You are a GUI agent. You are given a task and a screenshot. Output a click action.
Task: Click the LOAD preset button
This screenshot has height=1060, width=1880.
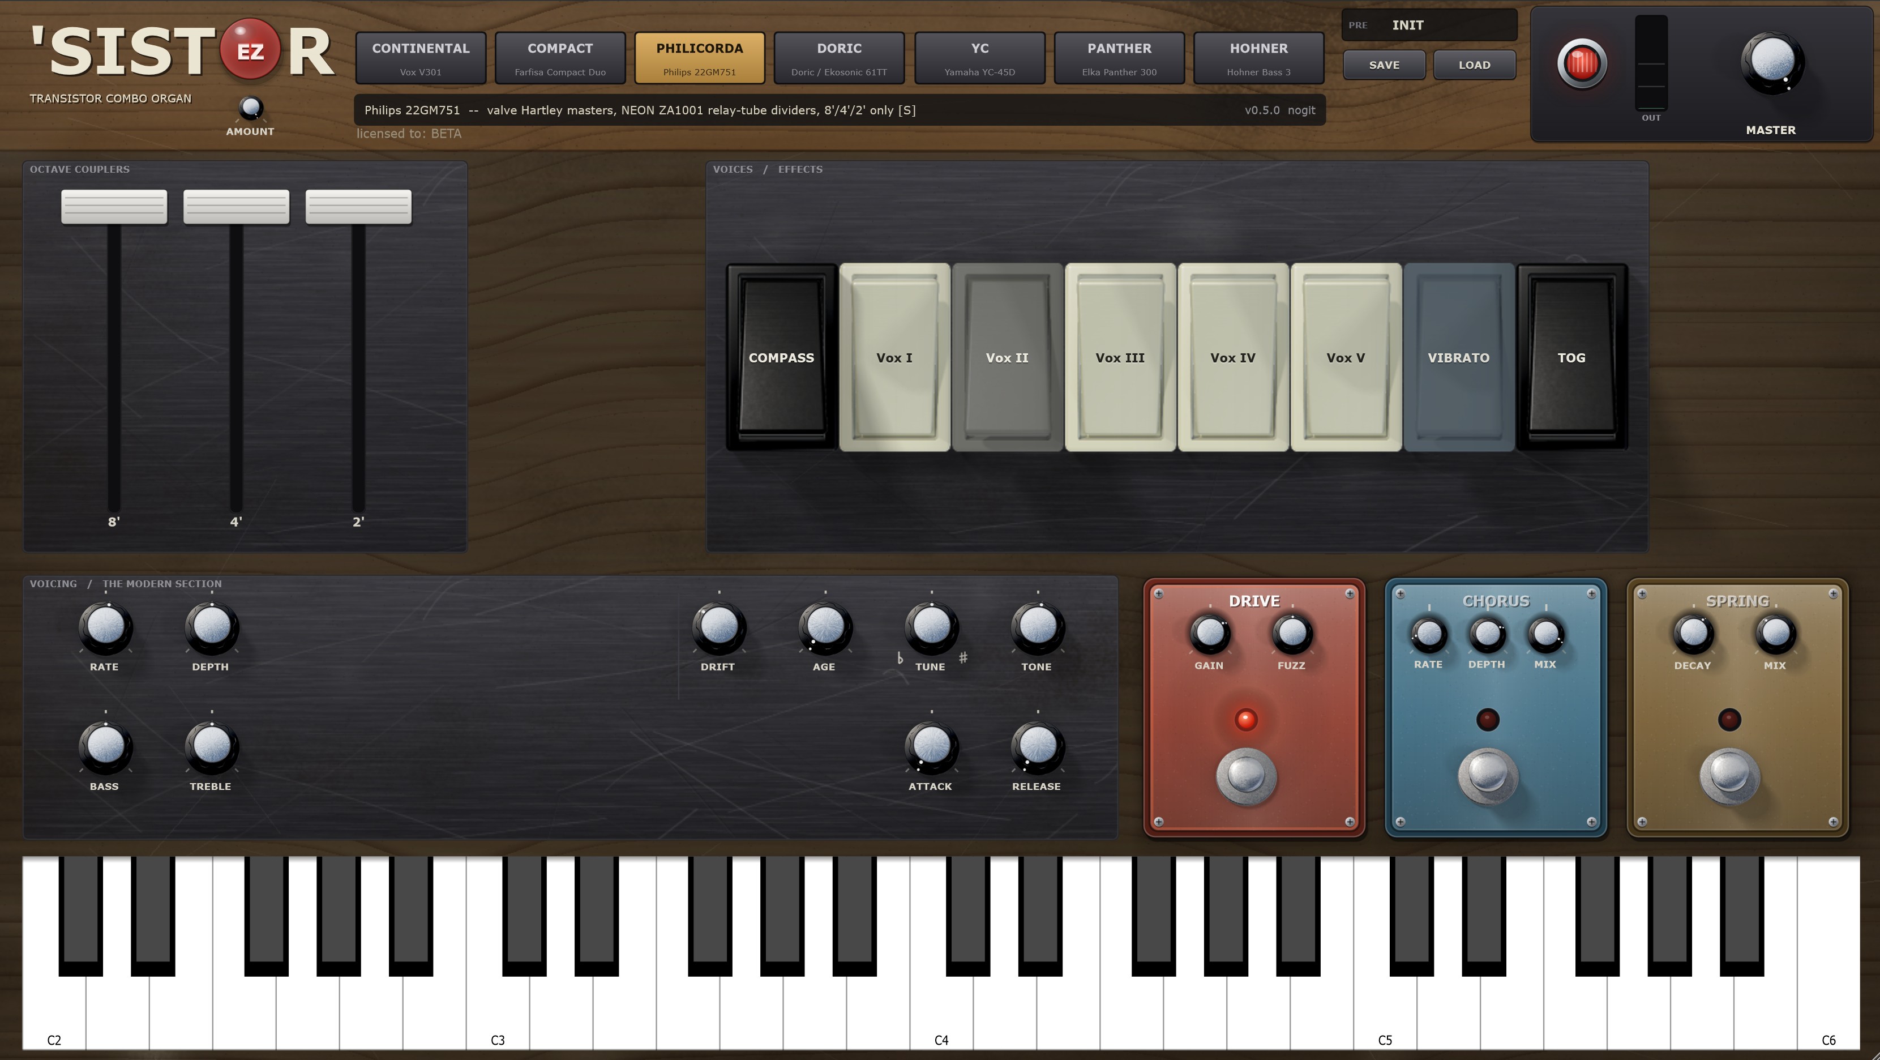(x=1475, y=65)
